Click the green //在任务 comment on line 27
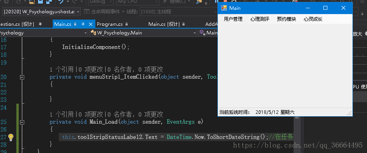 pos(281,137)
